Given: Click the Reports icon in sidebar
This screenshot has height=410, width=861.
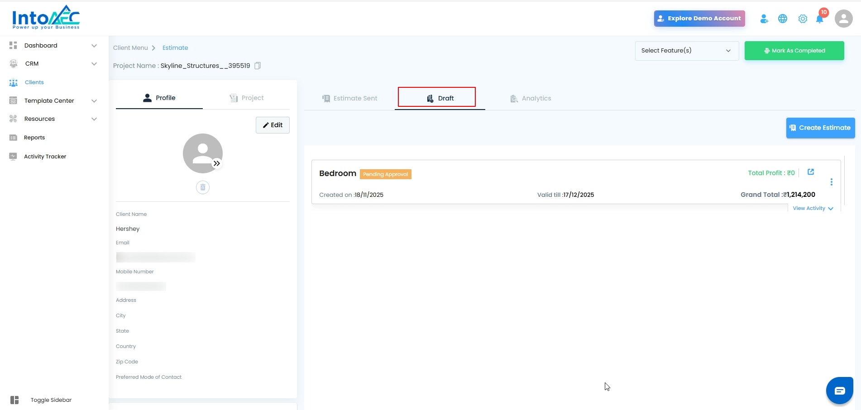Looking at the screenshot, I should pos(13,138).
